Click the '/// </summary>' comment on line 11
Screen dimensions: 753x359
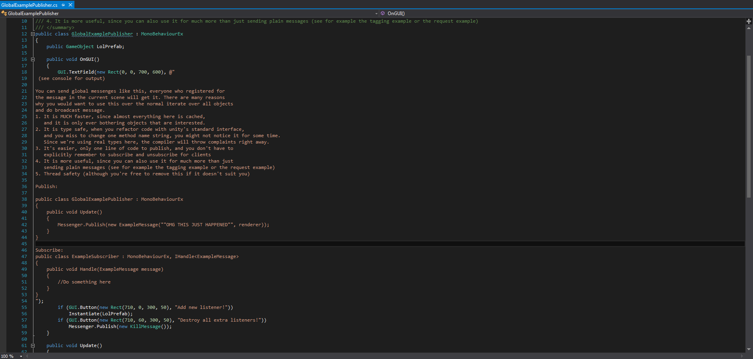[x=55, y=27]
